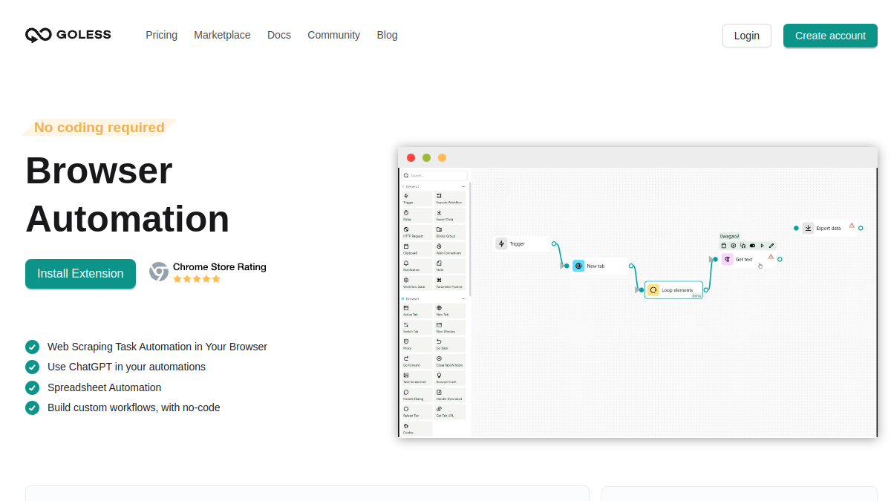Click the Chrome logo icon
The height and width of the screenshot is (501, 891).
click(x=159, y=272)
